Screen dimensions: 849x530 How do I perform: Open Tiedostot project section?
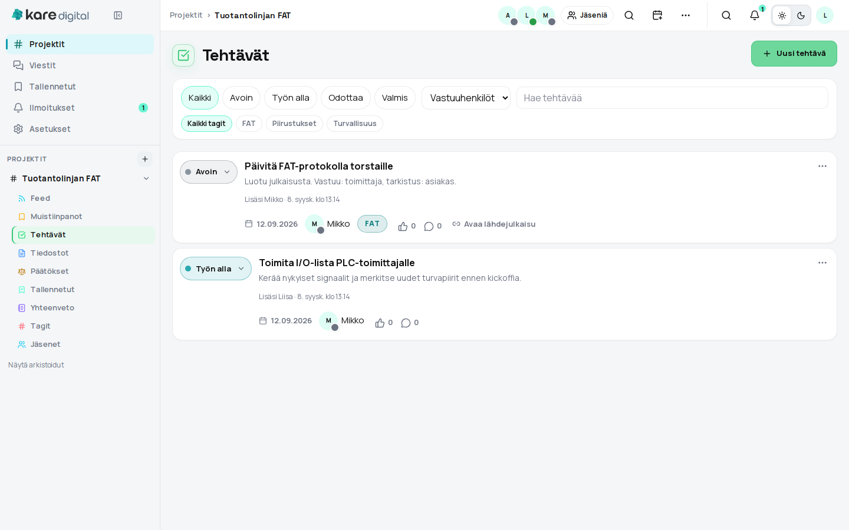coord(83,253)
